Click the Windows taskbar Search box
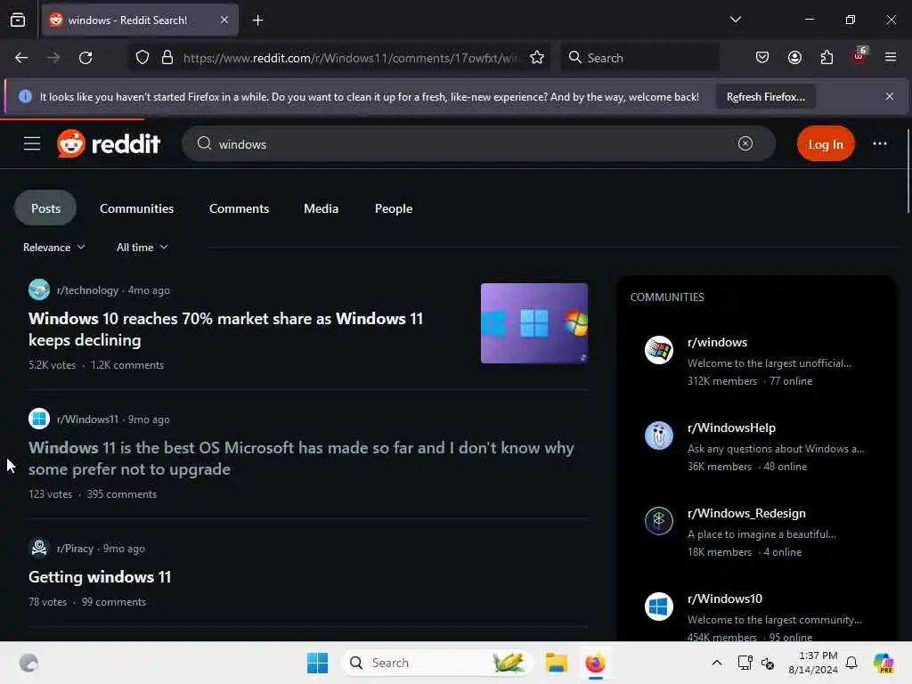Screen dimensions: 912x684 [x=436, y=663]
